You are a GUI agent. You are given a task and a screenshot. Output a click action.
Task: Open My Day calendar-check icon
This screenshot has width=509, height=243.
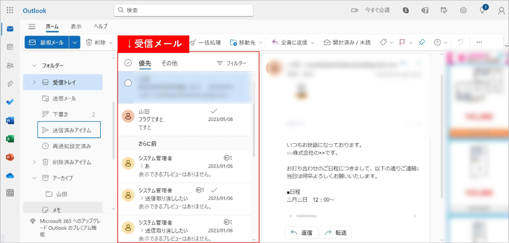[444, 11]
